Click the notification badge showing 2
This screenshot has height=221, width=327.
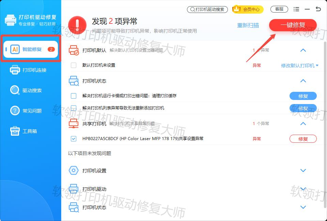[51, 49]
